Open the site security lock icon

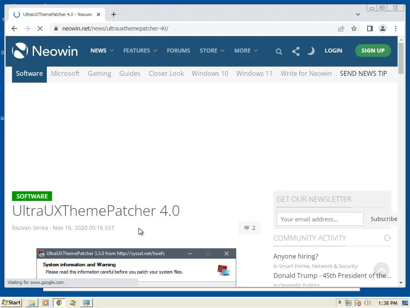[56, 28]
